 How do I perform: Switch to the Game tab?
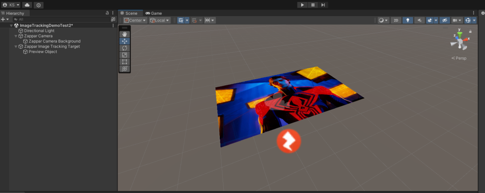point(154,13)
